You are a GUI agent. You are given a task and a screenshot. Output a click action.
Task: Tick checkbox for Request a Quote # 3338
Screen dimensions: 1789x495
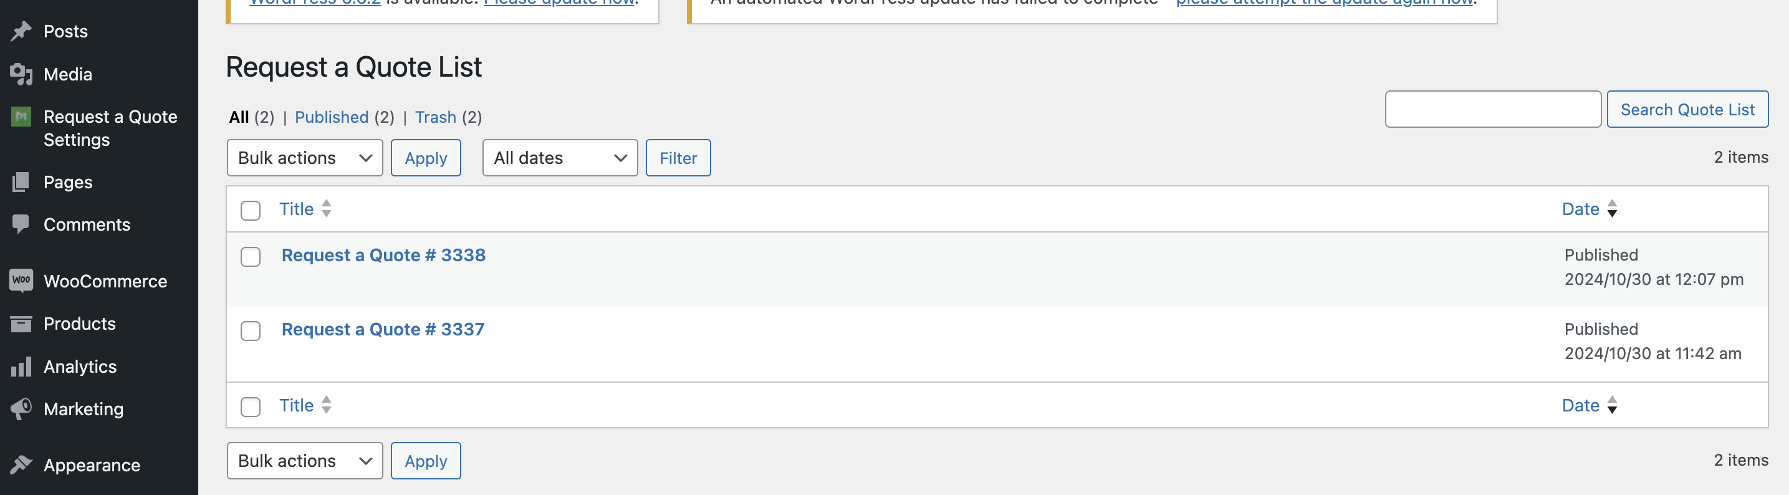(x=251, y=257)
